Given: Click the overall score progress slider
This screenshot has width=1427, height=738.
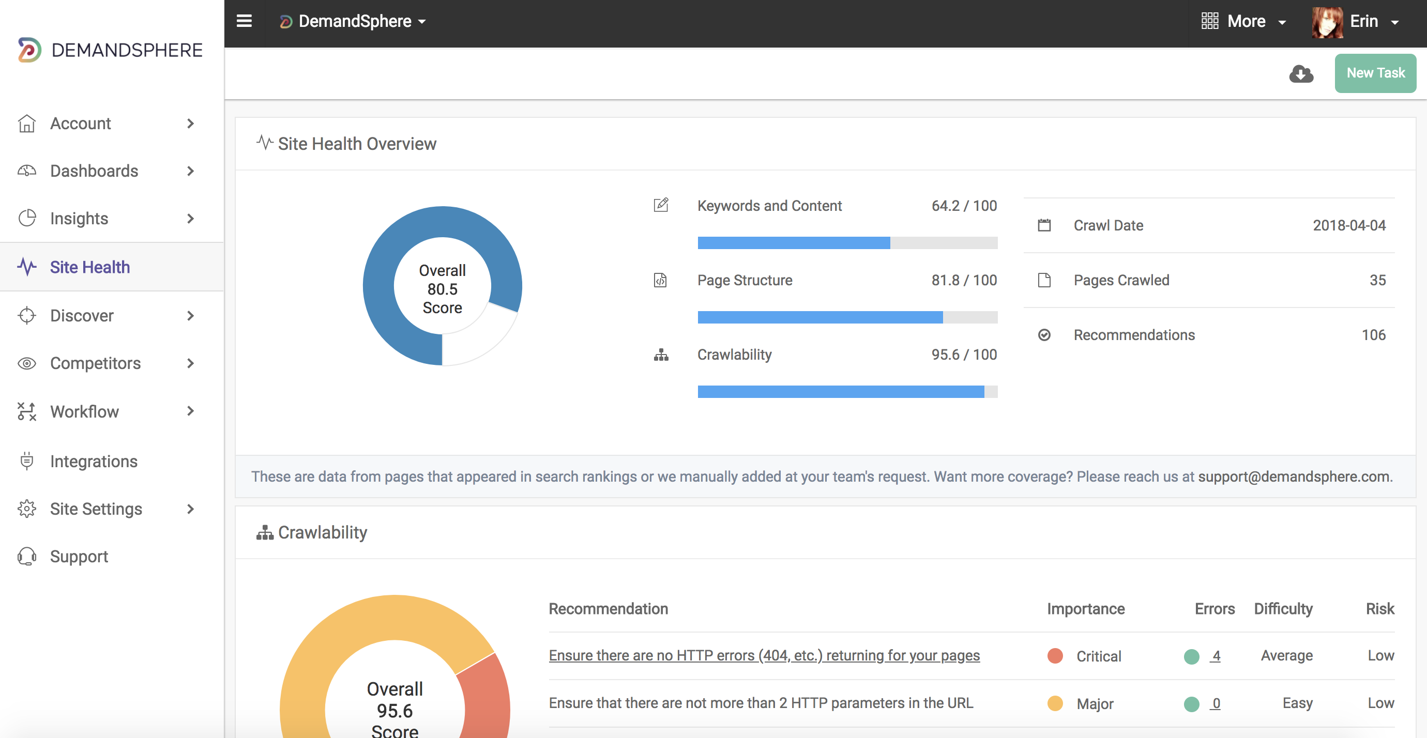Looking at the screenshot, I should (443, 287).
